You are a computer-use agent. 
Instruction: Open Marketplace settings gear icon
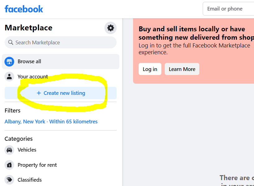pyautogui.click(x=110, y=28)
